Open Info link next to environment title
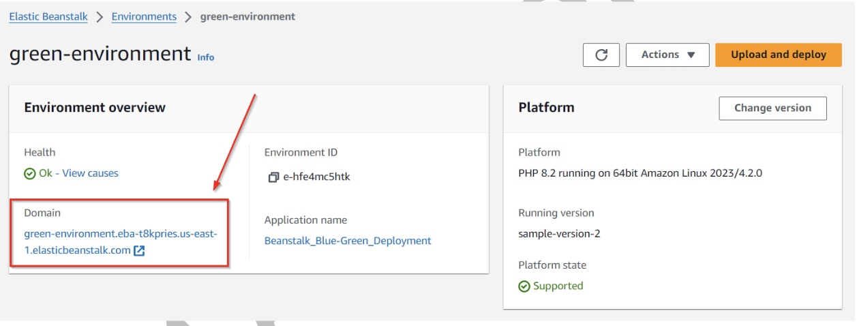The height and width of the screenshot is (326, 859). [x=206, y=58]
